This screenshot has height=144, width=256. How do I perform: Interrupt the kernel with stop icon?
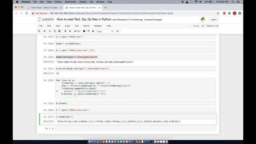pos(84,31)
